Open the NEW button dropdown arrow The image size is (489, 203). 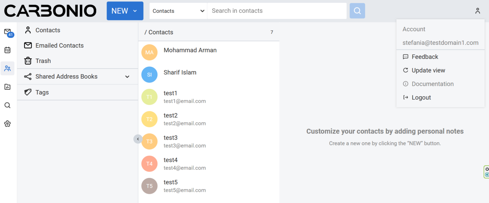click(x=135, y=11)
